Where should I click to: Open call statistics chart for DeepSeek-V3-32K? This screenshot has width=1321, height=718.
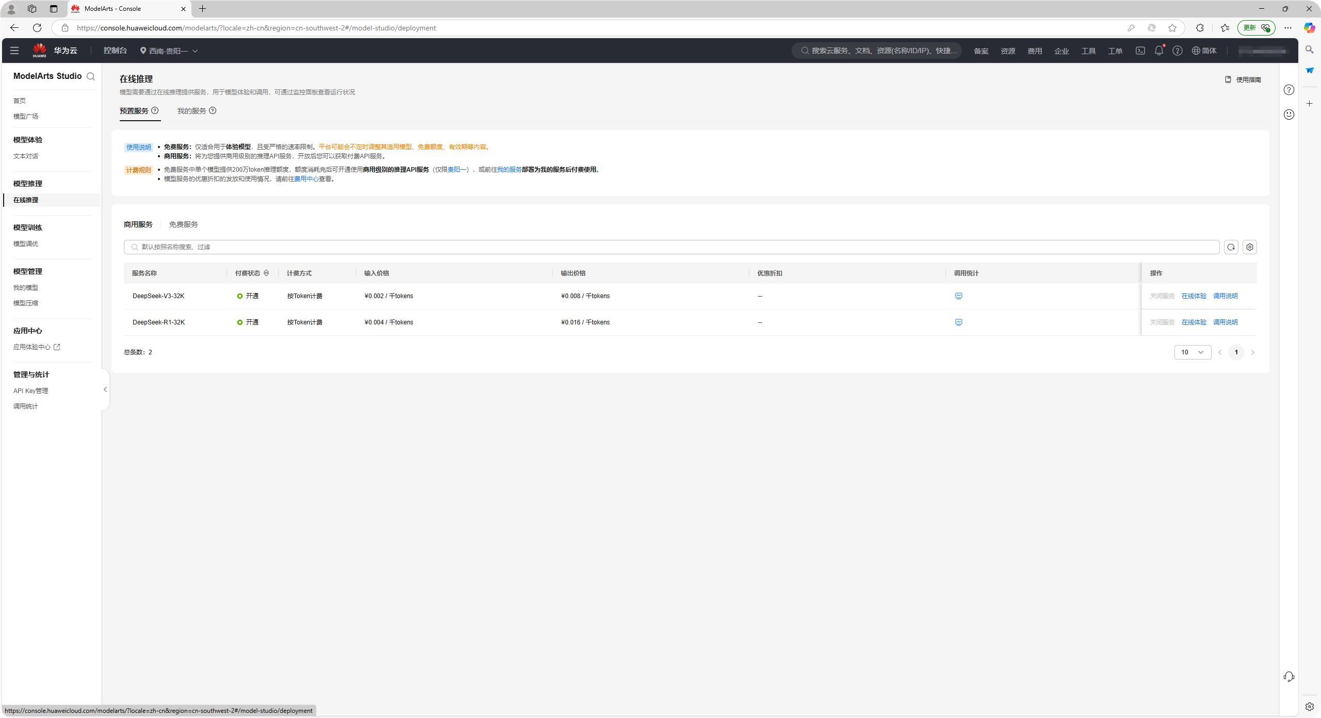point(958,296)
